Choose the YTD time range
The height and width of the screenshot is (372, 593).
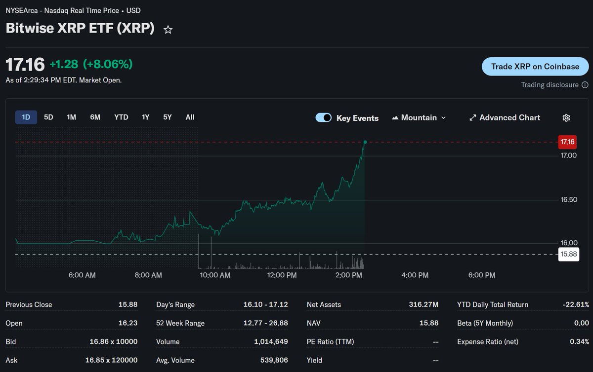pos(121,117)
